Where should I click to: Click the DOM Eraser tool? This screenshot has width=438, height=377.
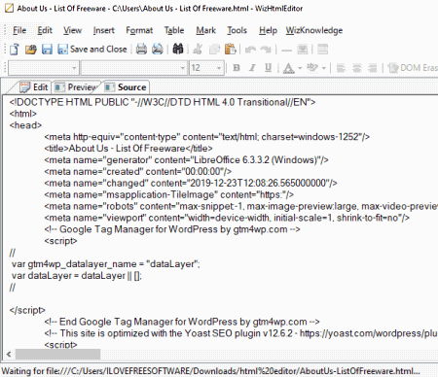413,68
